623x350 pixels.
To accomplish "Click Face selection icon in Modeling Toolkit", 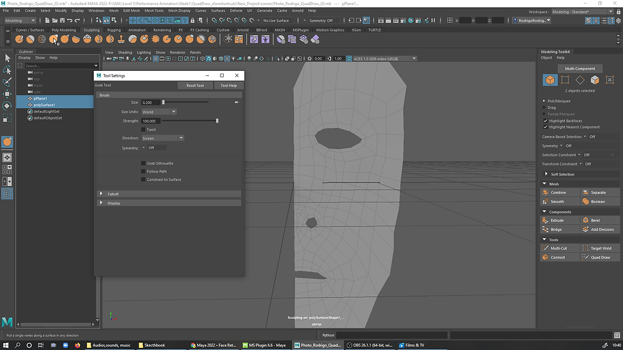I will (x=595, y=80).
